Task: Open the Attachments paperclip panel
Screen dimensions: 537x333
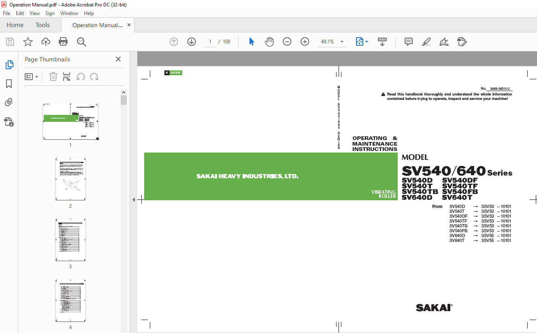Action: tap(9, 102)
